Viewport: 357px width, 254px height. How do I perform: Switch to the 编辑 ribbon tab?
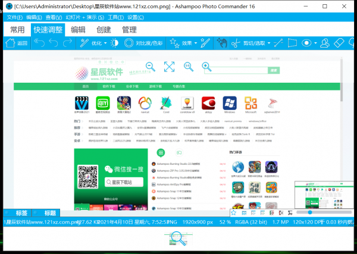[78, 30]
